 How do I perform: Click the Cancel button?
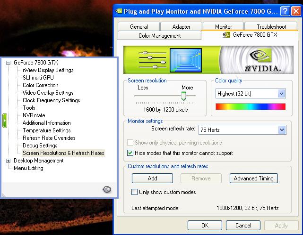pyautogui.click(x=243, y=226)
